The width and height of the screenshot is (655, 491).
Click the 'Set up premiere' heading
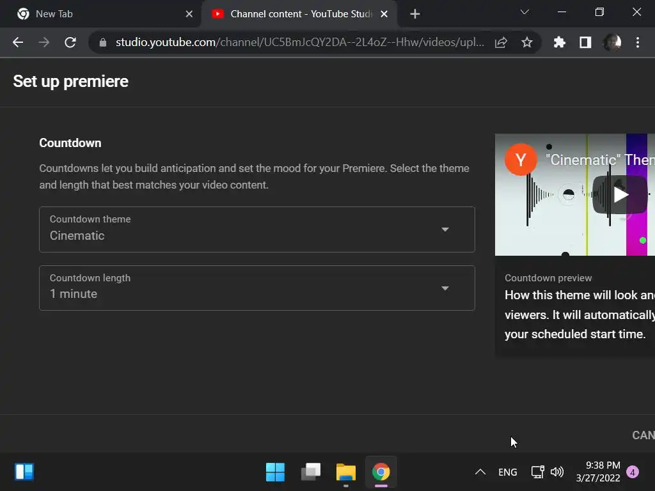click(x=70, y=81)
